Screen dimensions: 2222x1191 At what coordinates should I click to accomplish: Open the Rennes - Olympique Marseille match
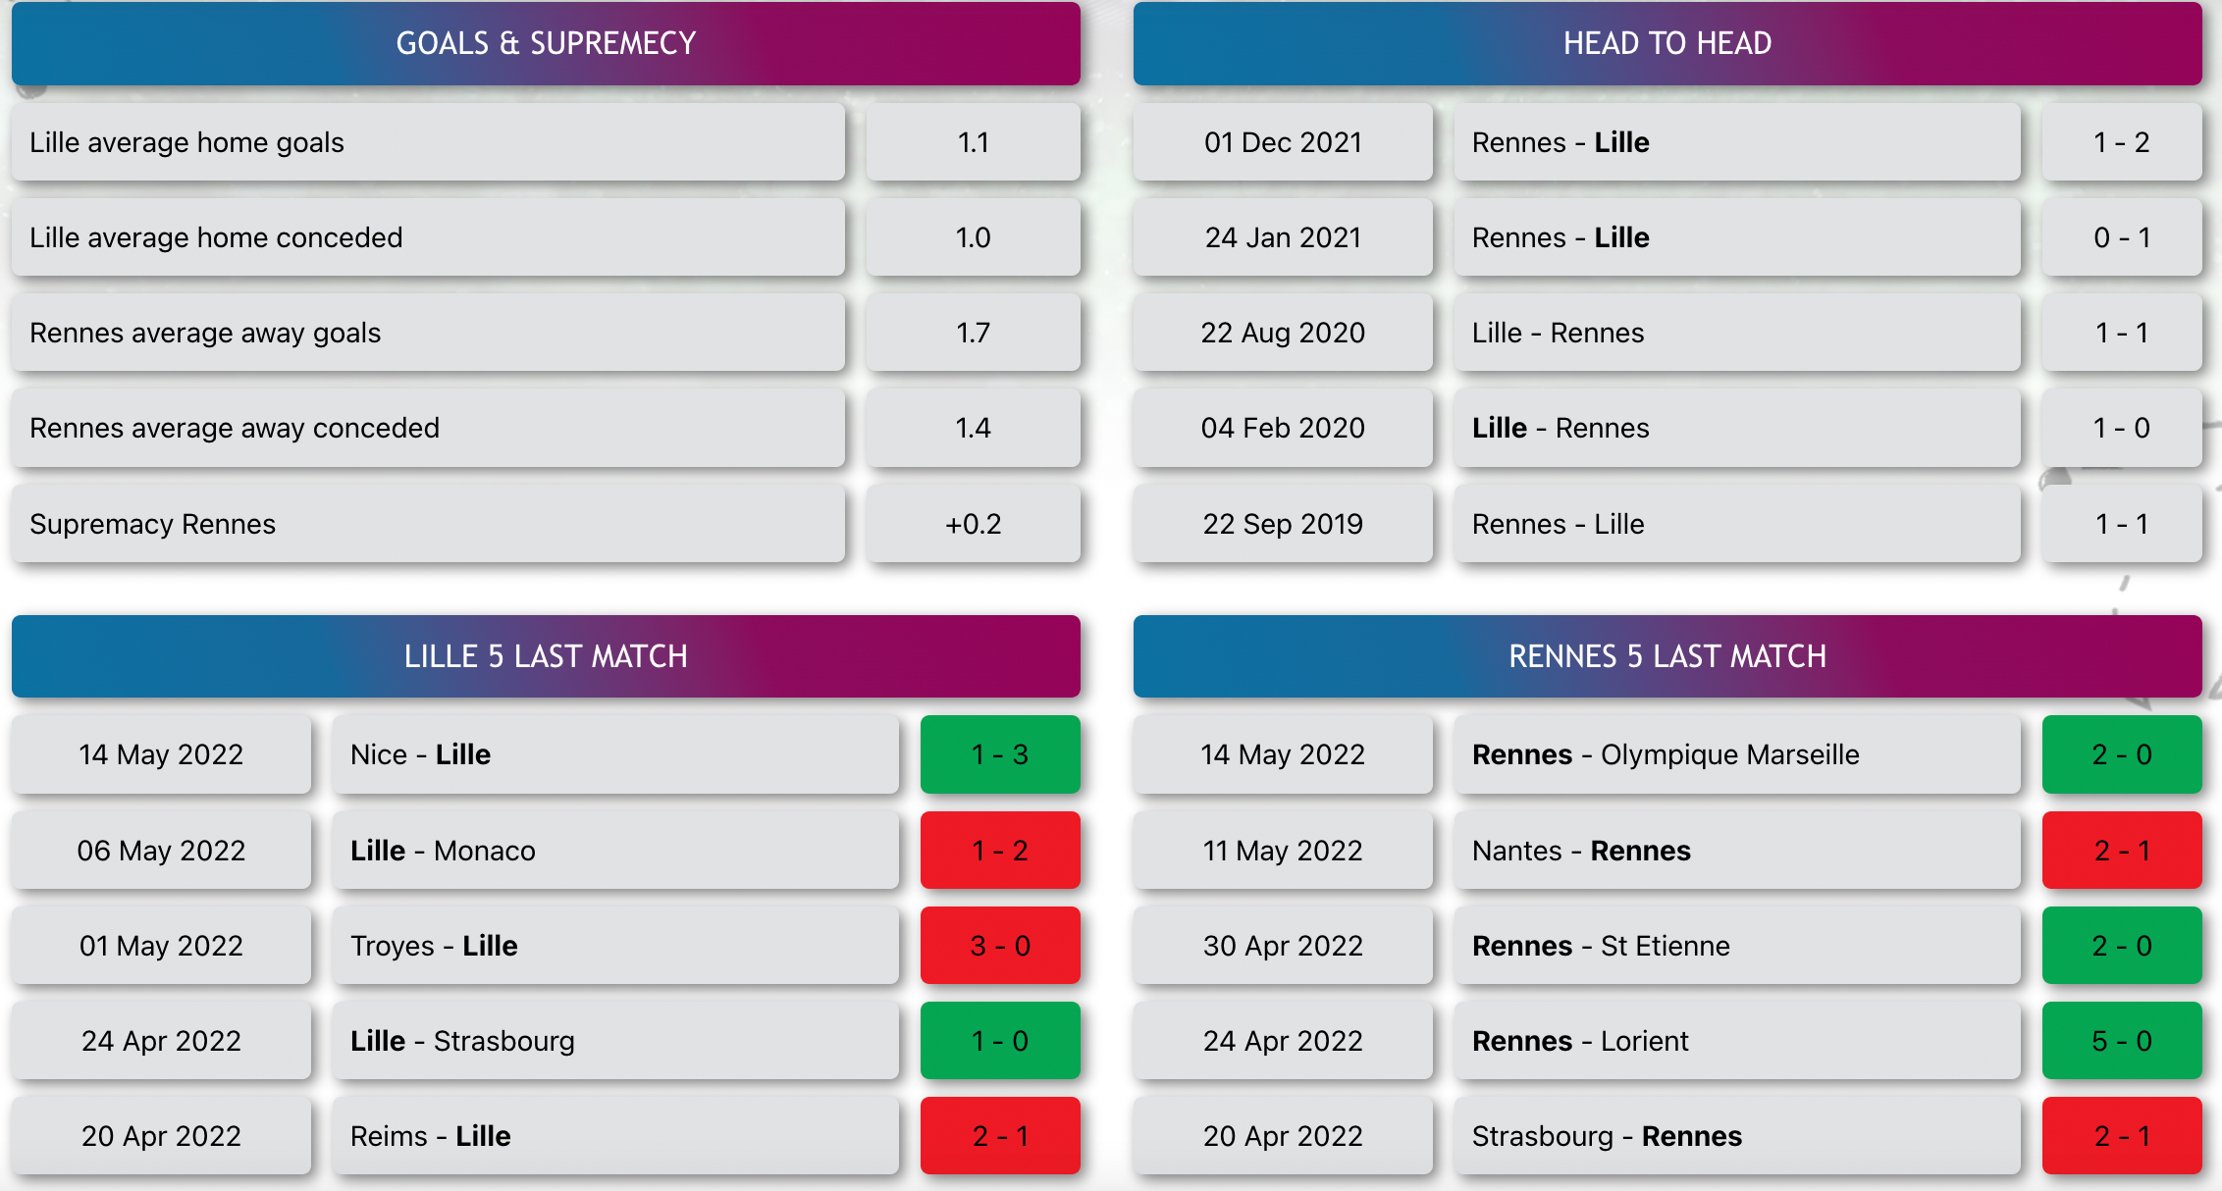[1737, 754]
